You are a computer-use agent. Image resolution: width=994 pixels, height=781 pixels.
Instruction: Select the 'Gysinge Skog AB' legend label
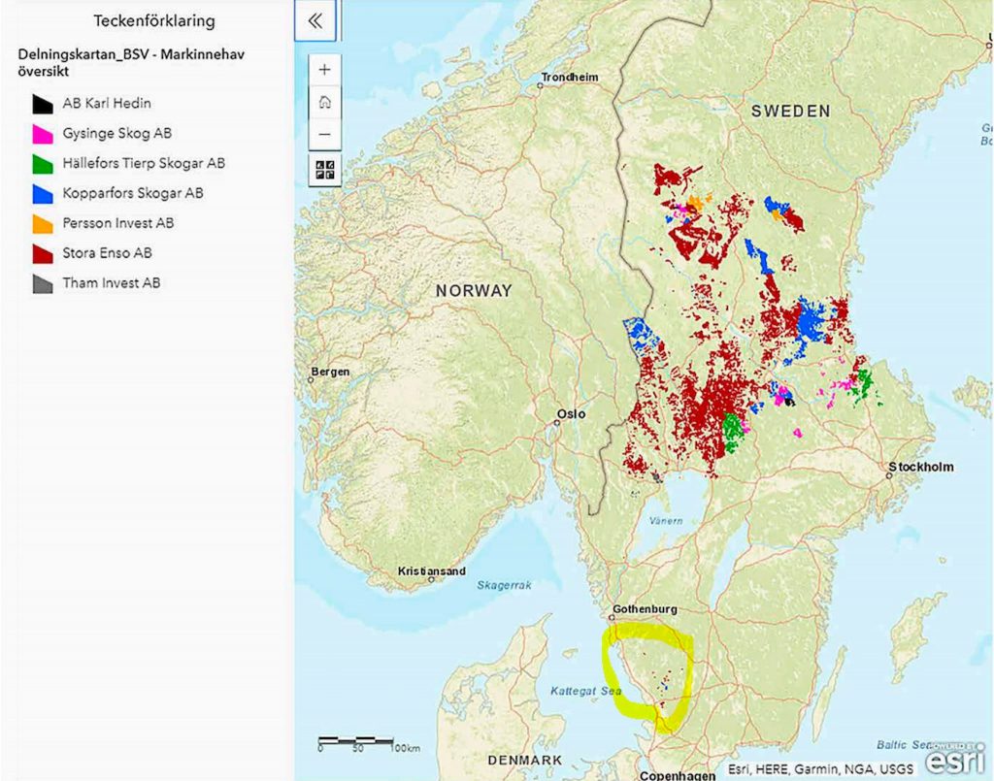point(116,133)
